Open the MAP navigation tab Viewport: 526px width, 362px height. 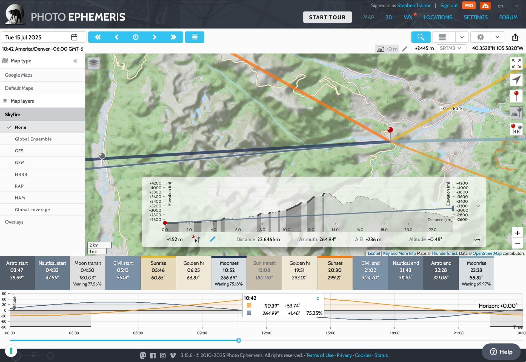point(369,17)
